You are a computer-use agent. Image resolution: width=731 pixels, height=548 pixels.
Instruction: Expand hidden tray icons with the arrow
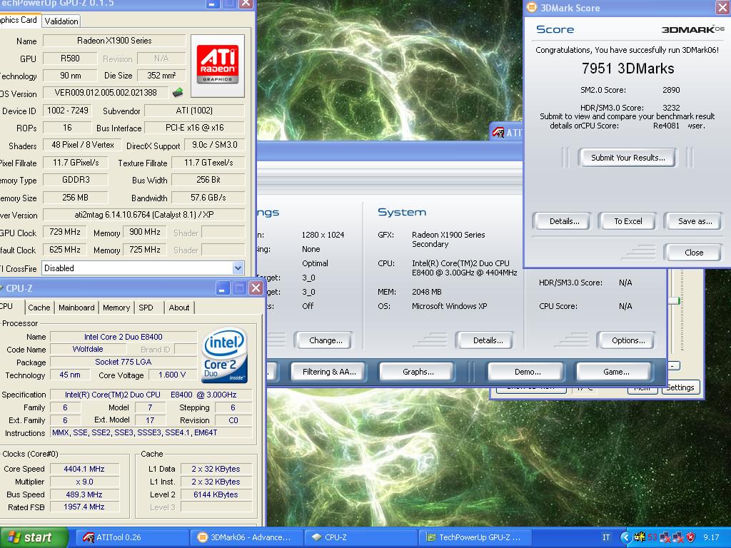625,537
